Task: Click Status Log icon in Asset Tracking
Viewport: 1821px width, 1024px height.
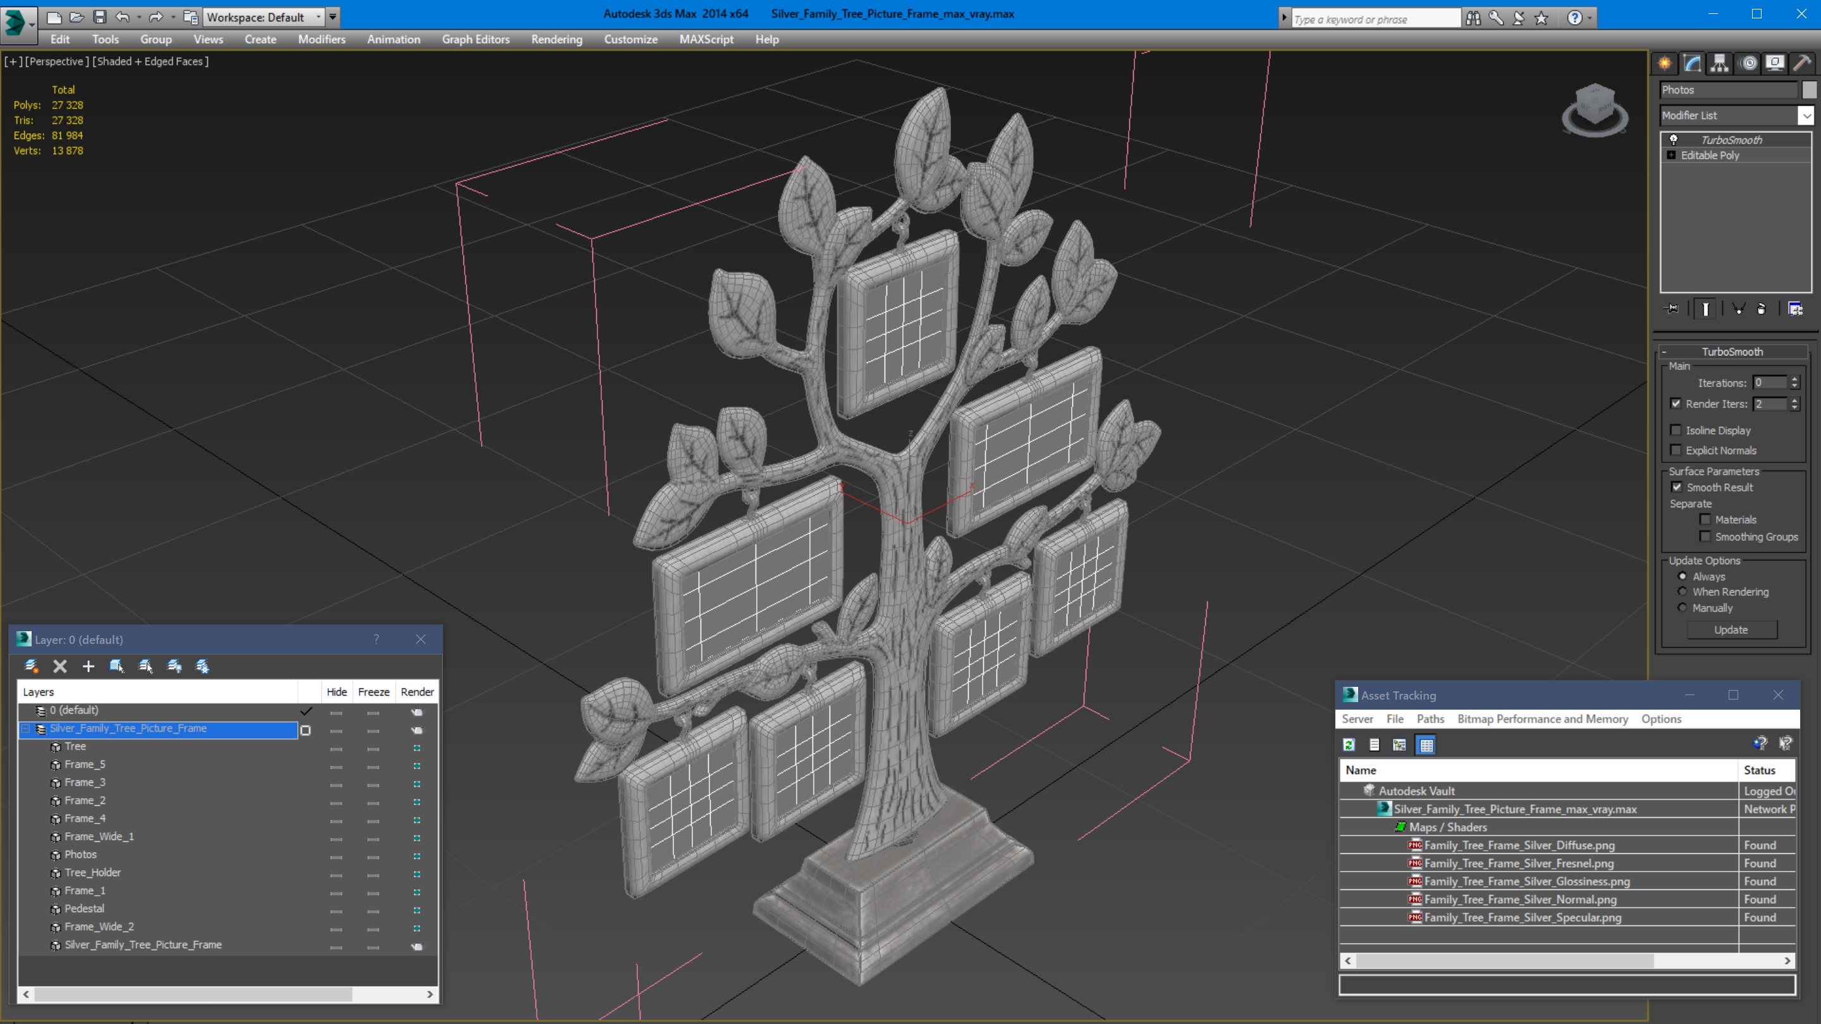Action: coord(1374,744)
